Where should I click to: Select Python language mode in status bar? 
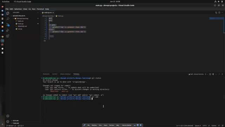[214, 126]
